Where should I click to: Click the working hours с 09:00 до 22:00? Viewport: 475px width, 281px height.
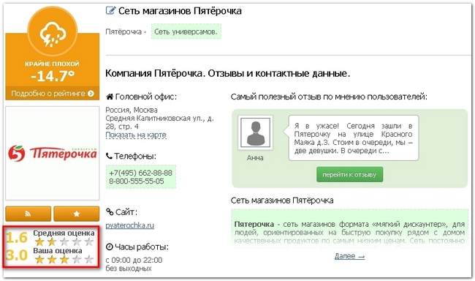(x=134, y=260)
